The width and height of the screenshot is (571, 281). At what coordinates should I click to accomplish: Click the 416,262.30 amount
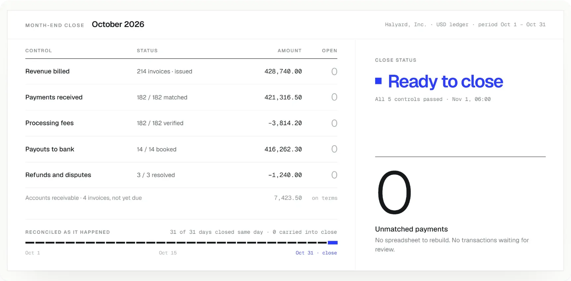[x=283, y=149]
